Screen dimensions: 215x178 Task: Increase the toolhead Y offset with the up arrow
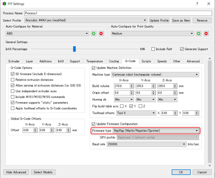(197, 112)
